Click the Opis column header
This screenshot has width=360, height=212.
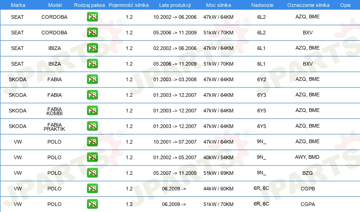click(345, 5)
